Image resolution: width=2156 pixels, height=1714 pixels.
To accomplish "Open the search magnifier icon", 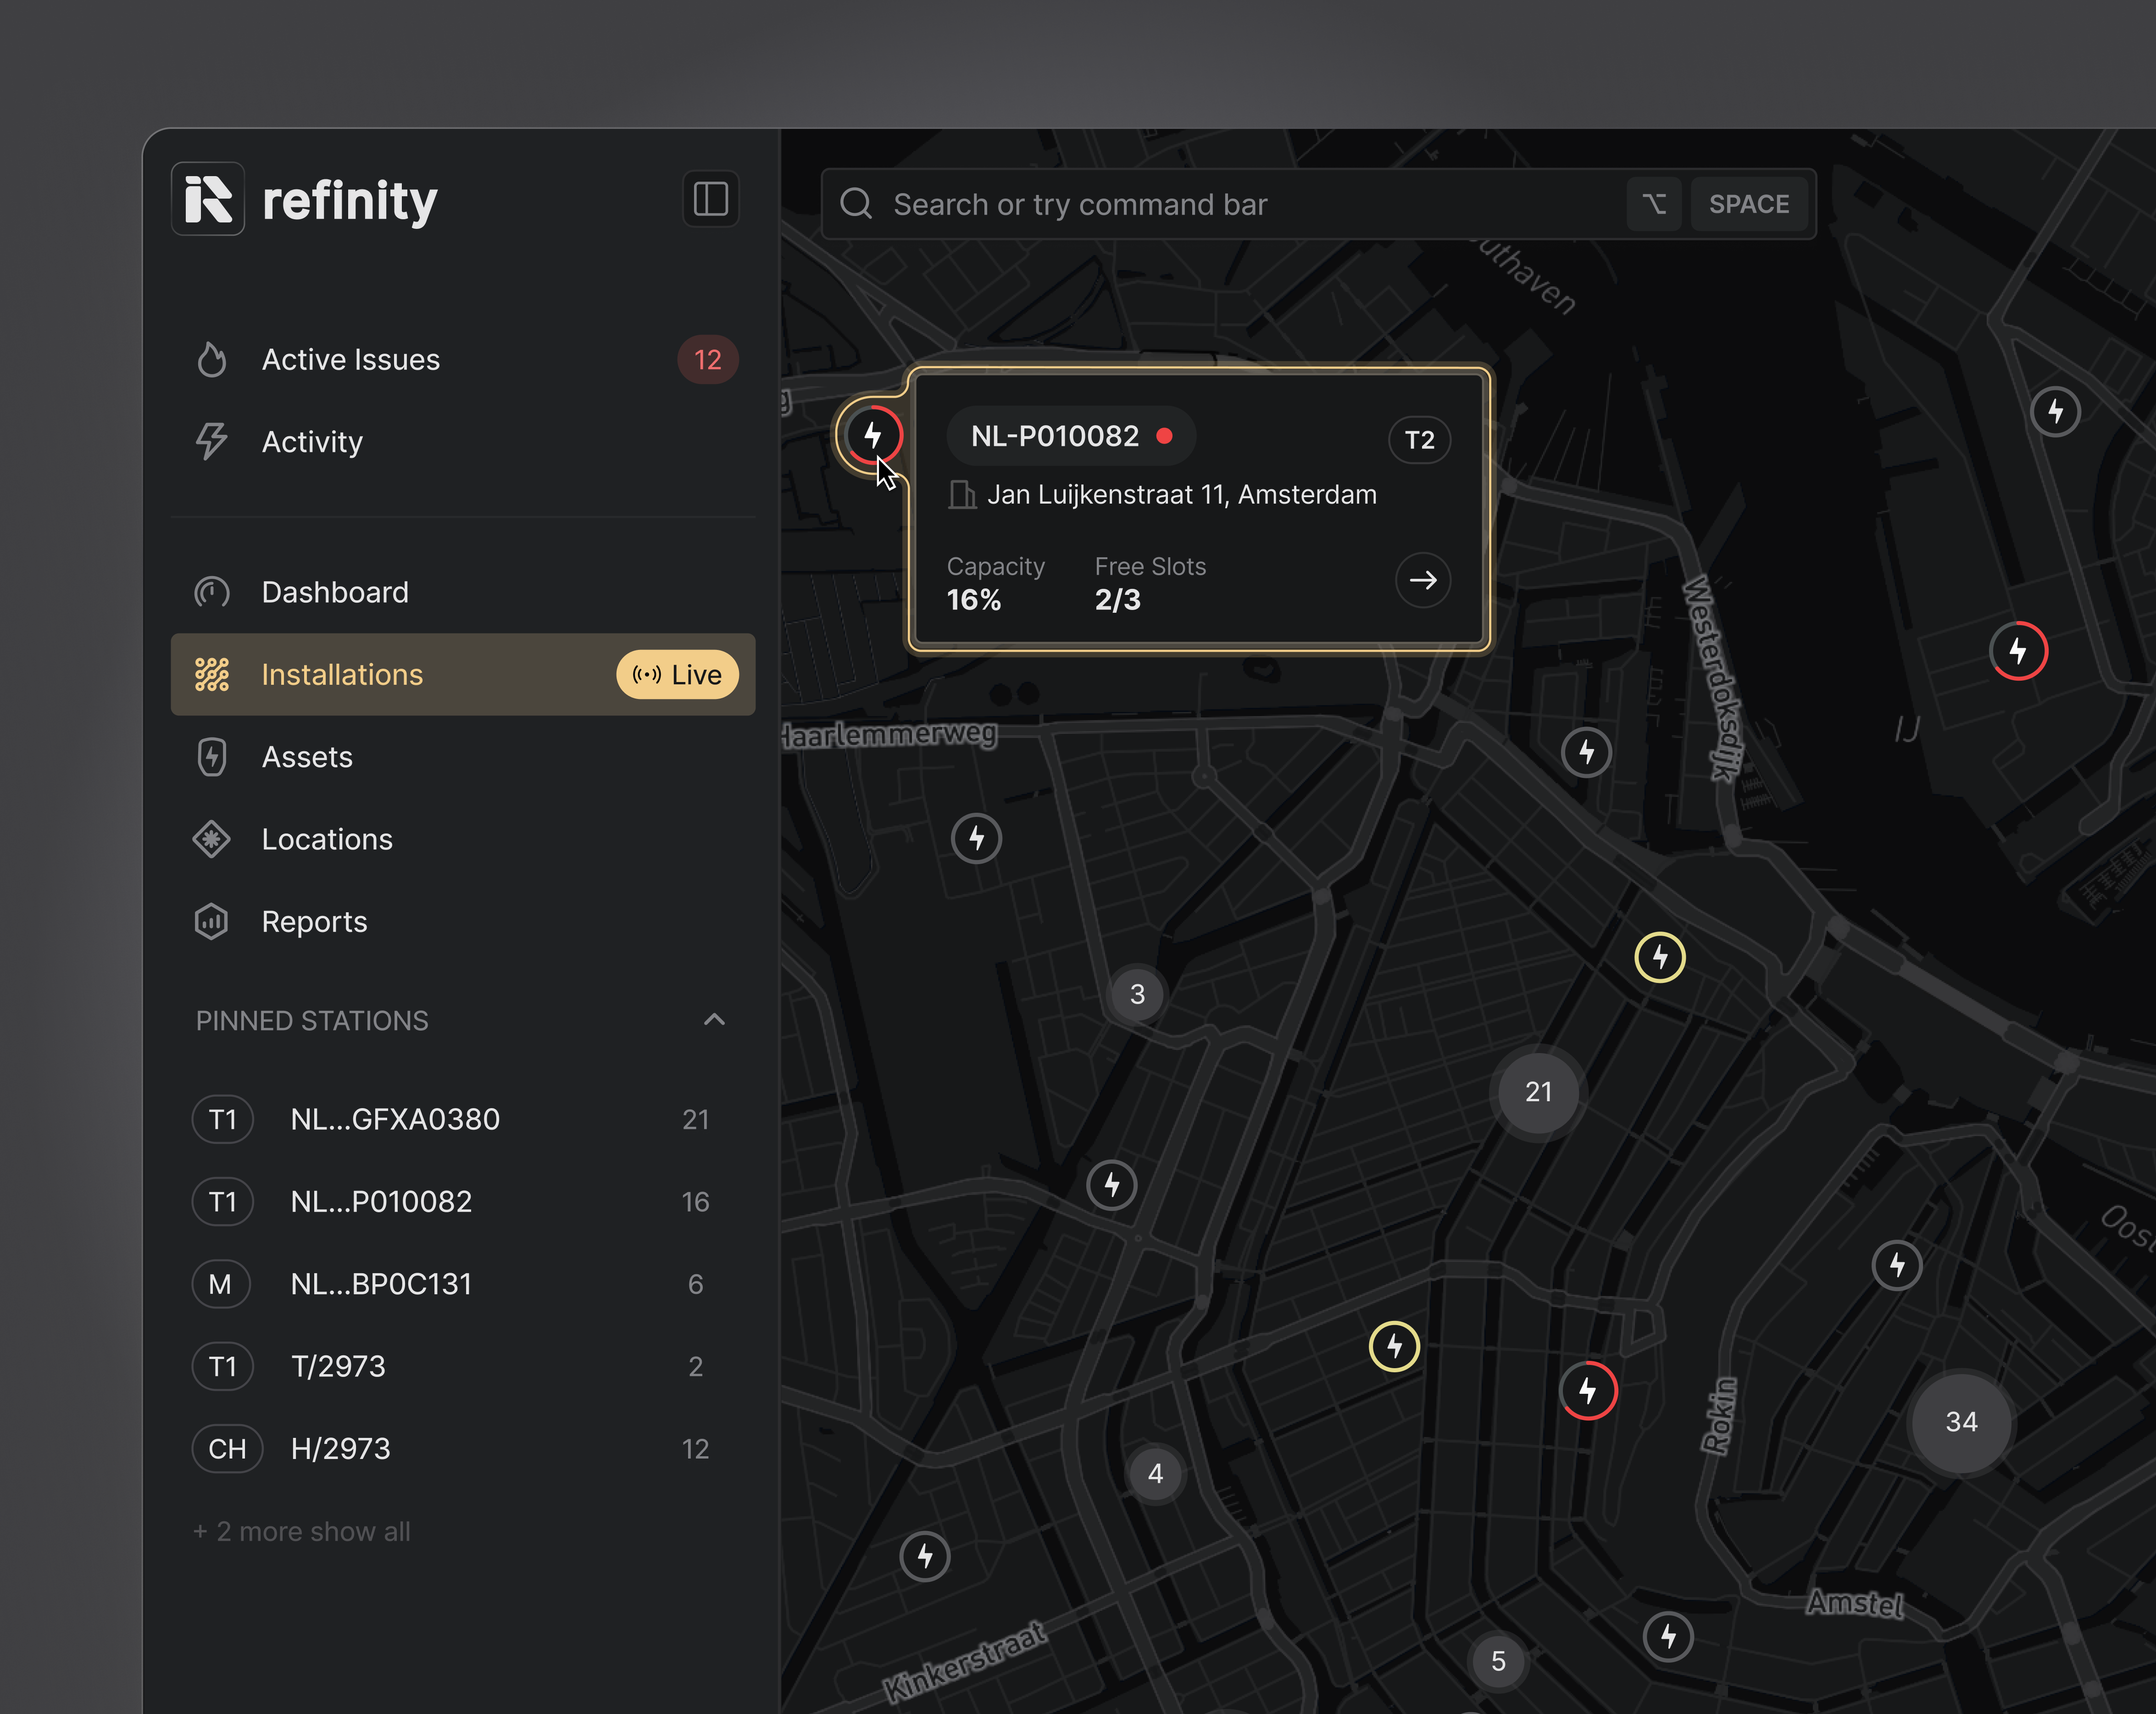I will pyautogui.click(x=856, y=204).
